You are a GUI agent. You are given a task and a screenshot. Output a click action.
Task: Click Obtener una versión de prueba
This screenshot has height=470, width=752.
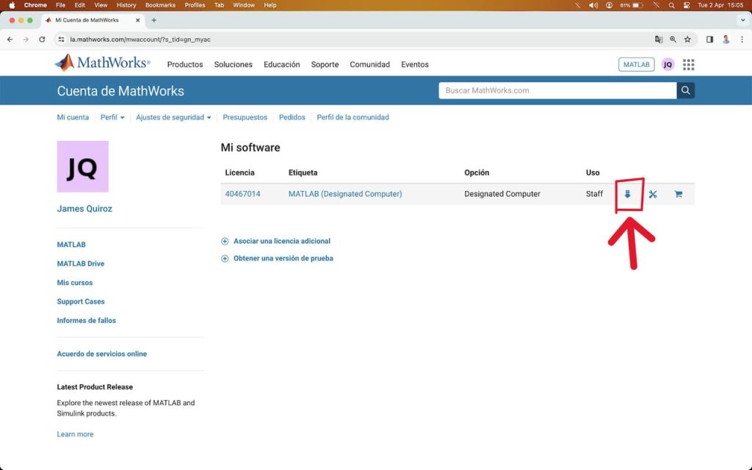tap(283, 258)
